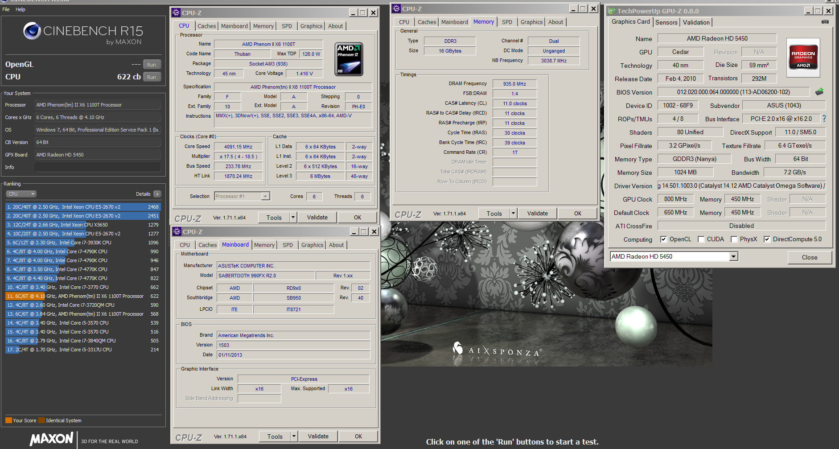Viewport: 839px width, 449px height.
Task: Run the OpenGL test in Cinebench
Action: tap(152, 65)
